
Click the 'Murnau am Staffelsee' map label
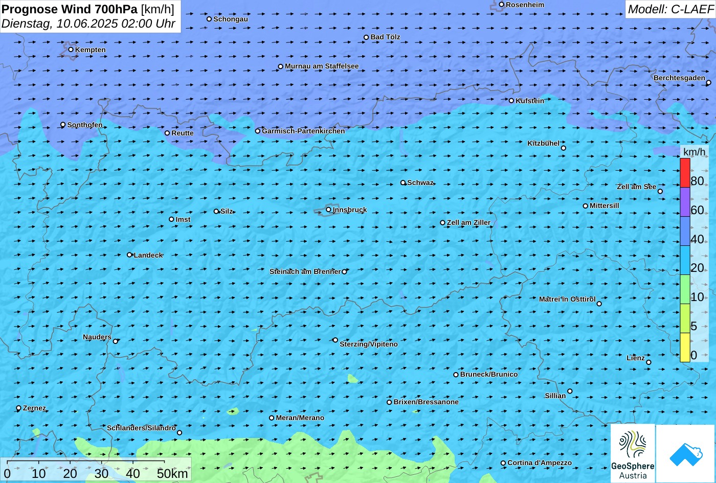322,66
